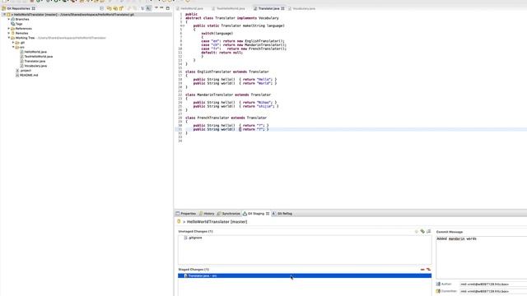Select TestHelloWorld.java in Working Tree
Screen dimensions: 527x296
coord(36,57)
